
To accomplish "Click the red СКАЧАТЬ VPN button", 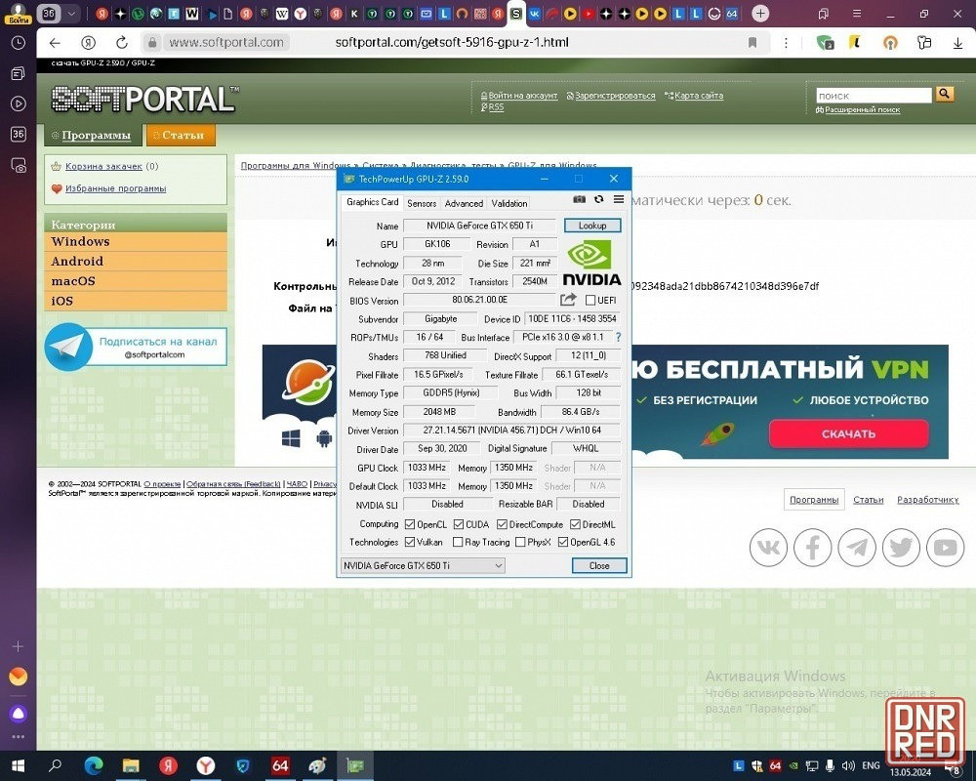I will click(848, 433).
